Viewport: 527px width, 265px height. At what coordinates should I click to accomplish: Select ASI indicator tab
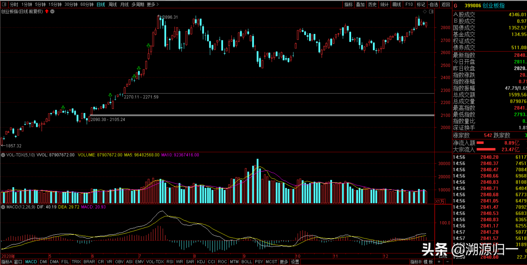coord(129,262)
